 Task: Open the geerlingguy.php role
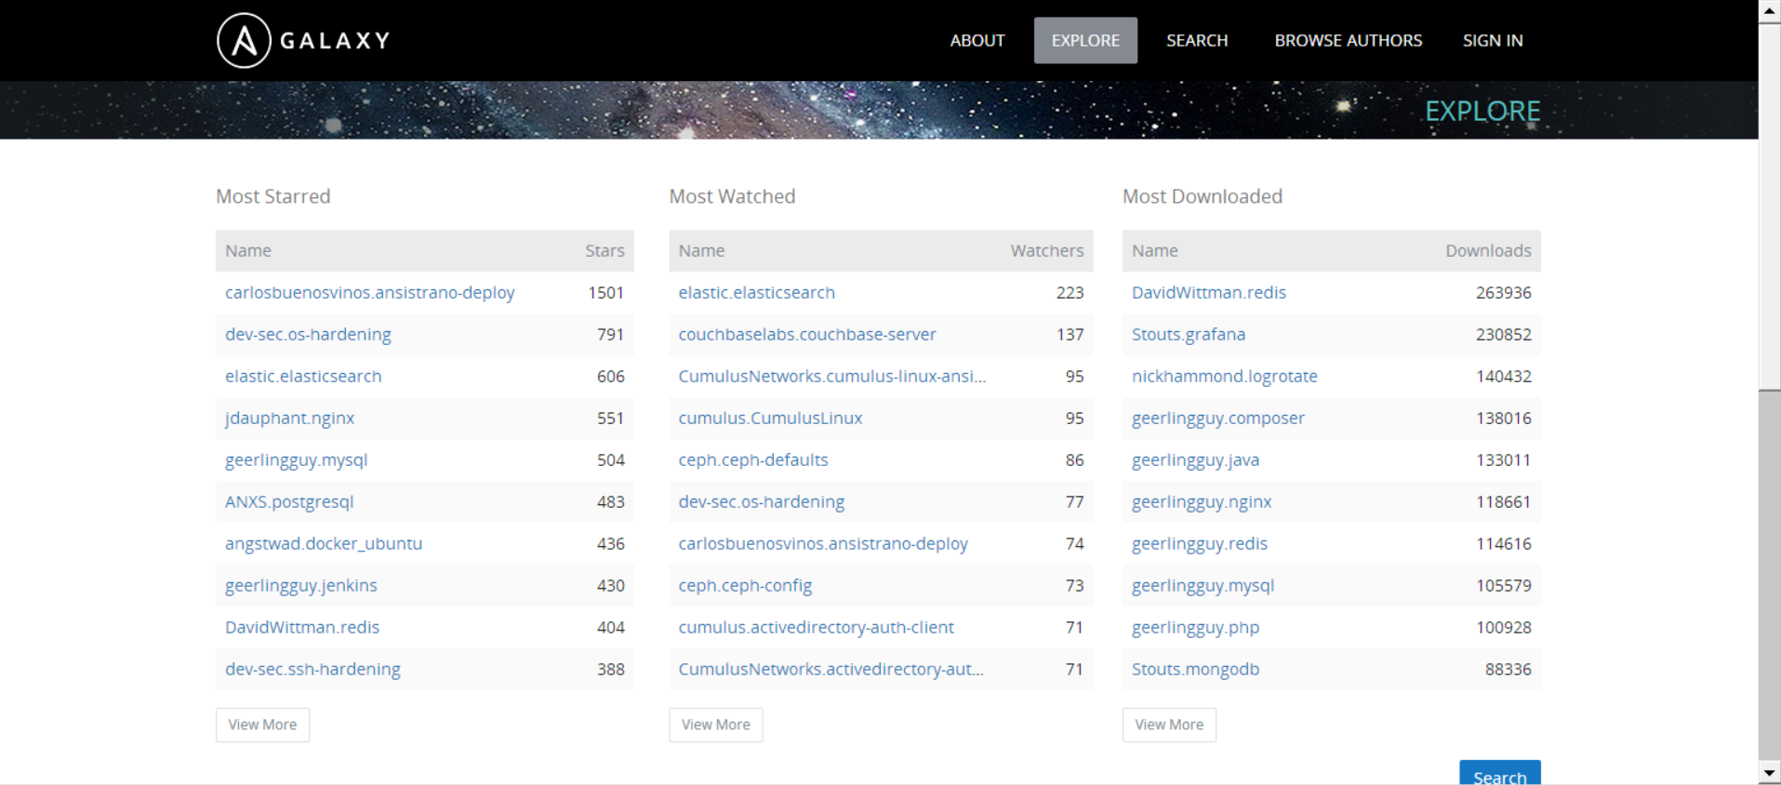(1195, 627)
